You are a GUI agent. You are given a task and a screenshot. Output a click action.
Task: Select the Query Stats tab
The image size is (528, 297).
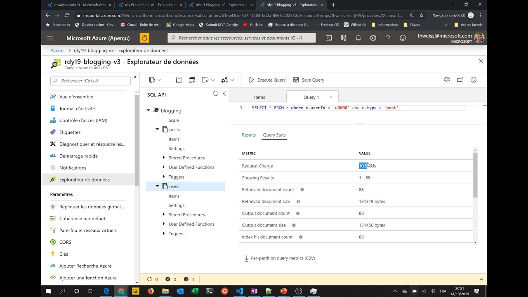click(274, 135)
